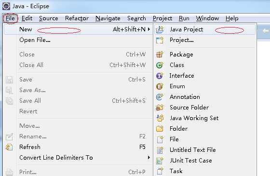Select Open File... entry
Screen dimensions: 270x176
[x=35, y=40]
